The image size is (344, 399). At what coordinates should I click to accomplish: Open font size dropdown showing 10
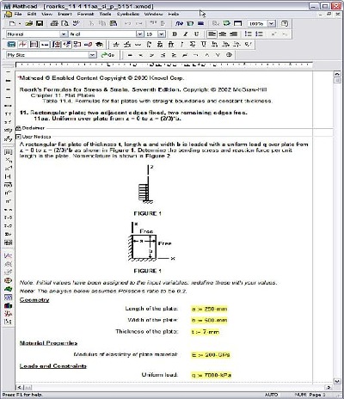pos(162,34)
